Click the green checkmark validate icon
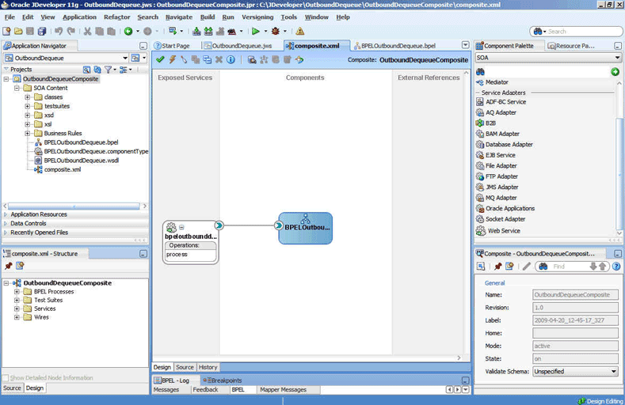 click(x=160, y=59)
